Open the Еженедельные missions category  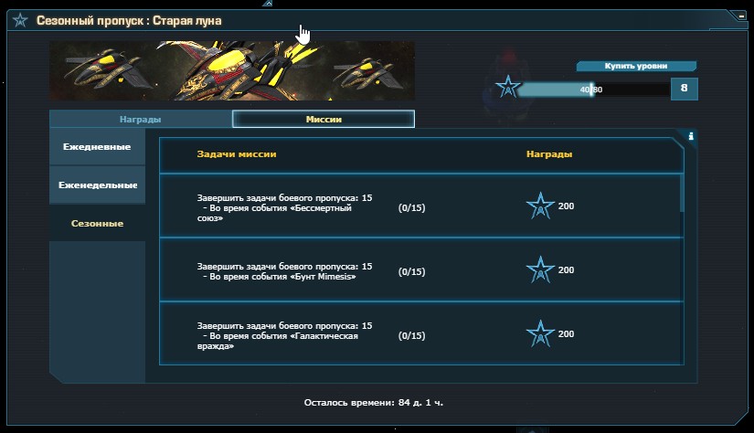(x=97, y=185)
